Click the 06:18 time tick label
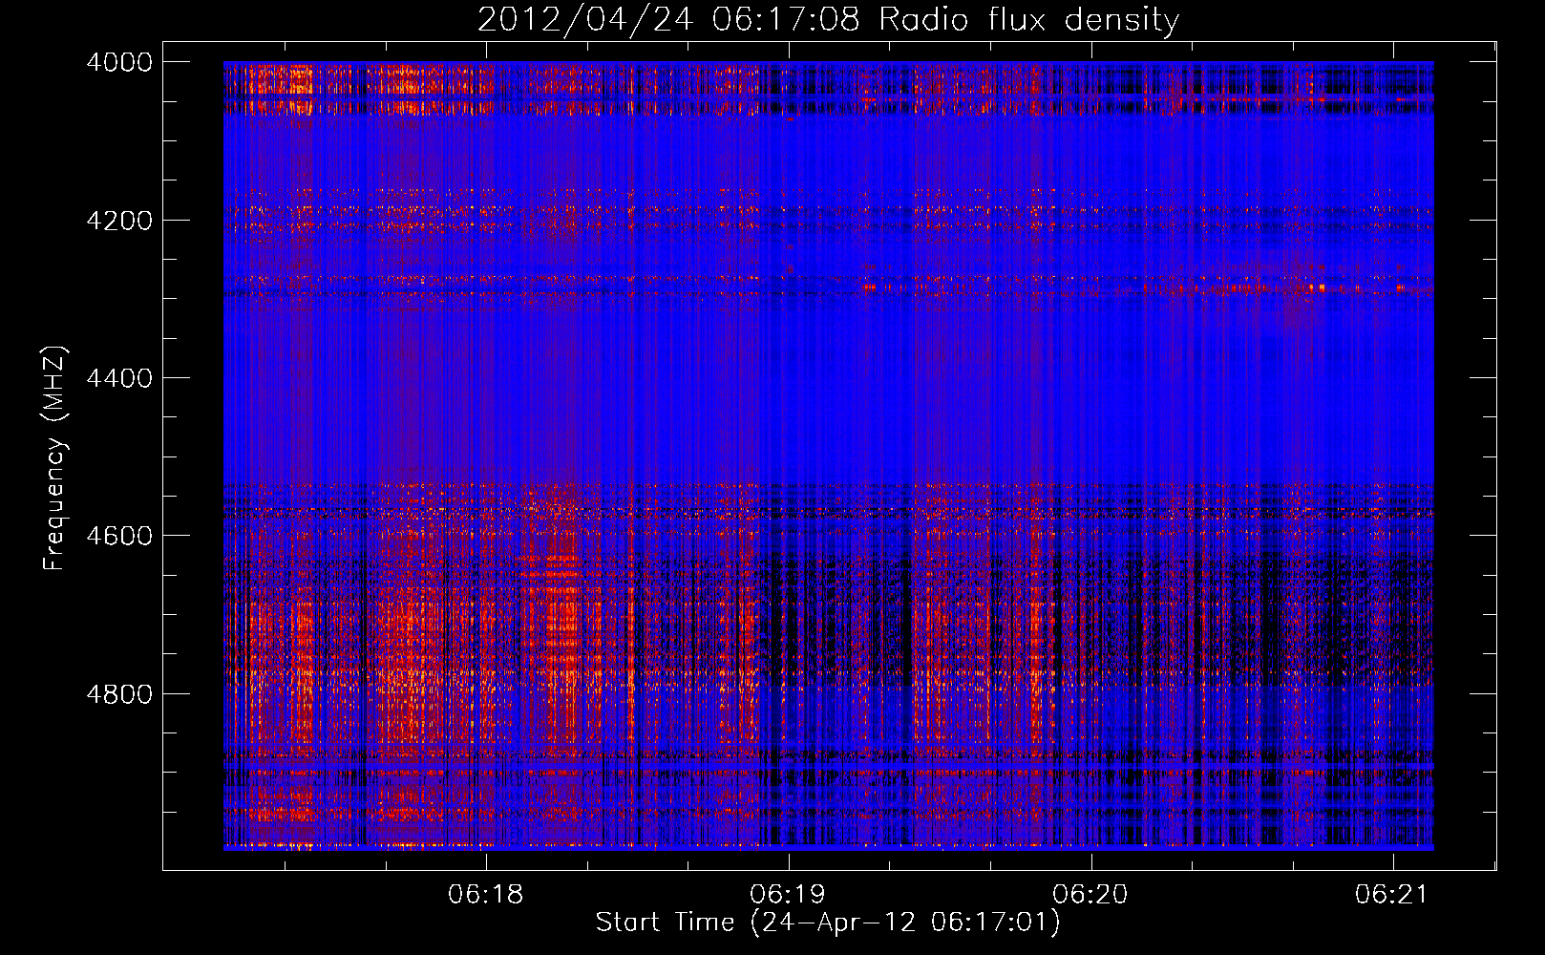The height and width of the screenshot is (955, 1545). tap(486, 895)
